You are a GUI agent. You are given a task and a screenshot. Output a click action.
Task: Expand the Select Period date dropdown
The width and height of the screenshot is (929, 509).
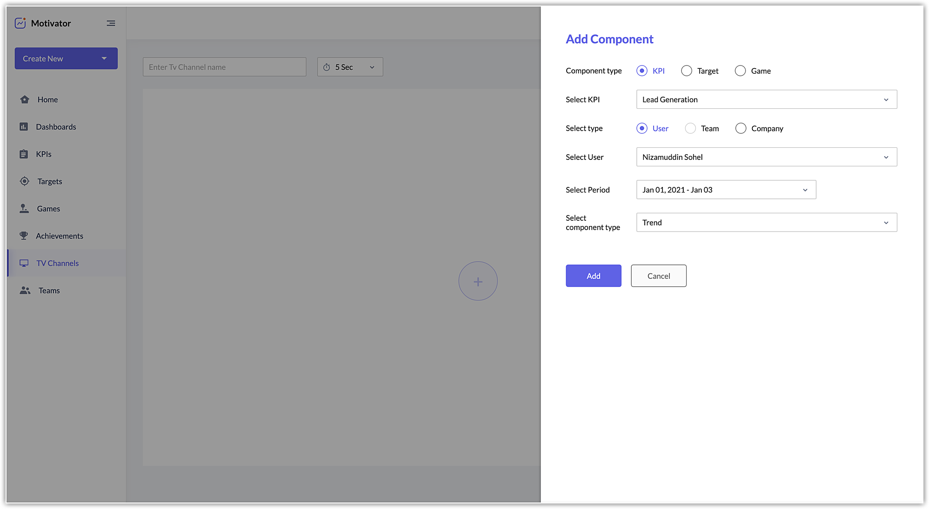pos(726,190)
